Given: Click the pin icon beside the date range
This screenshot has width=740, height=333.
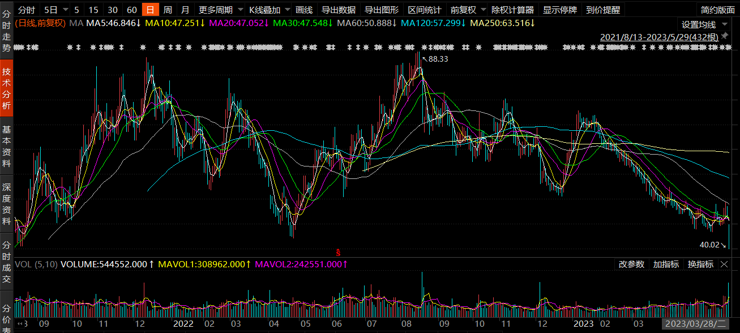Looking at the screenshot, I should pos(724,36).
